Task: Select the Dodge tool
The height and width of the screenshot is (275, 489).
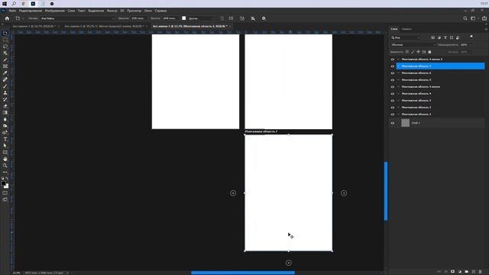Action: pos(5,125)
